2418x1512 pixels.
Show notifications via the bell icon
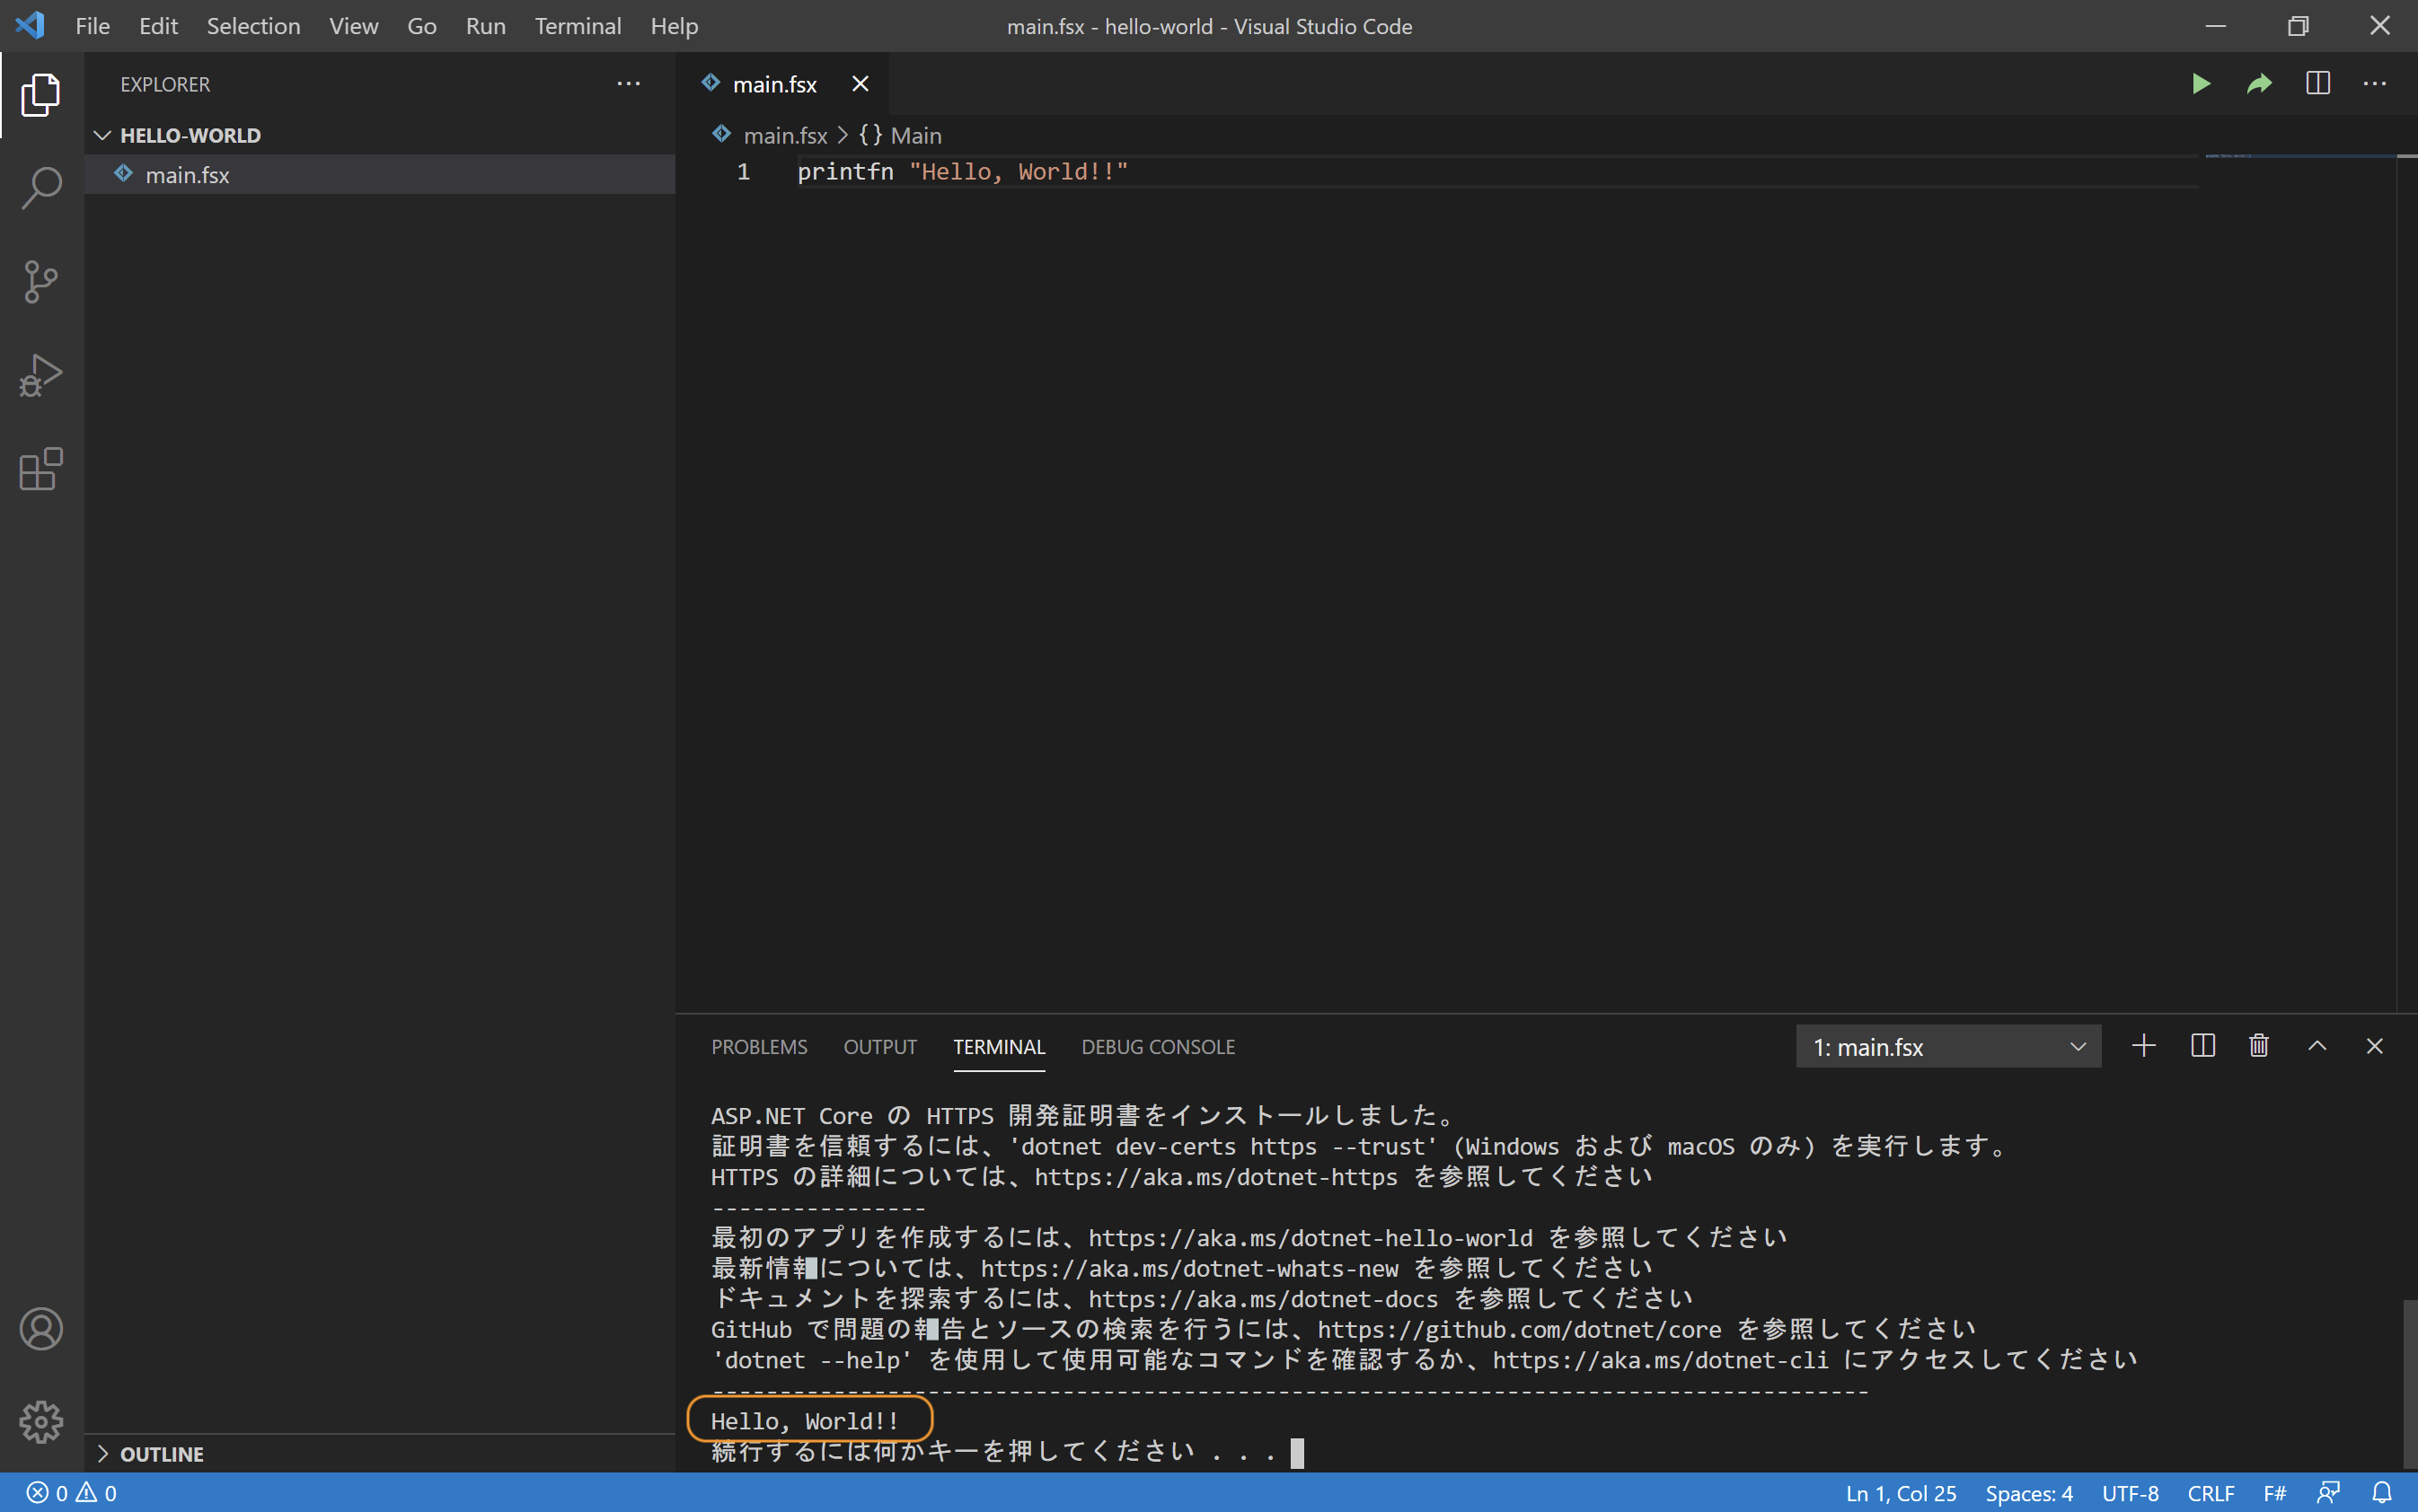tap(2381, 1493)
